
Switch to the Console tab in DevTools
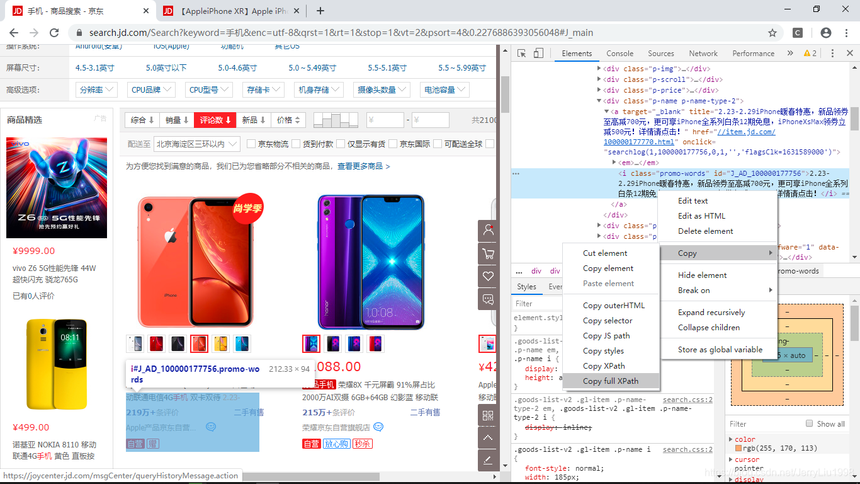620,54
